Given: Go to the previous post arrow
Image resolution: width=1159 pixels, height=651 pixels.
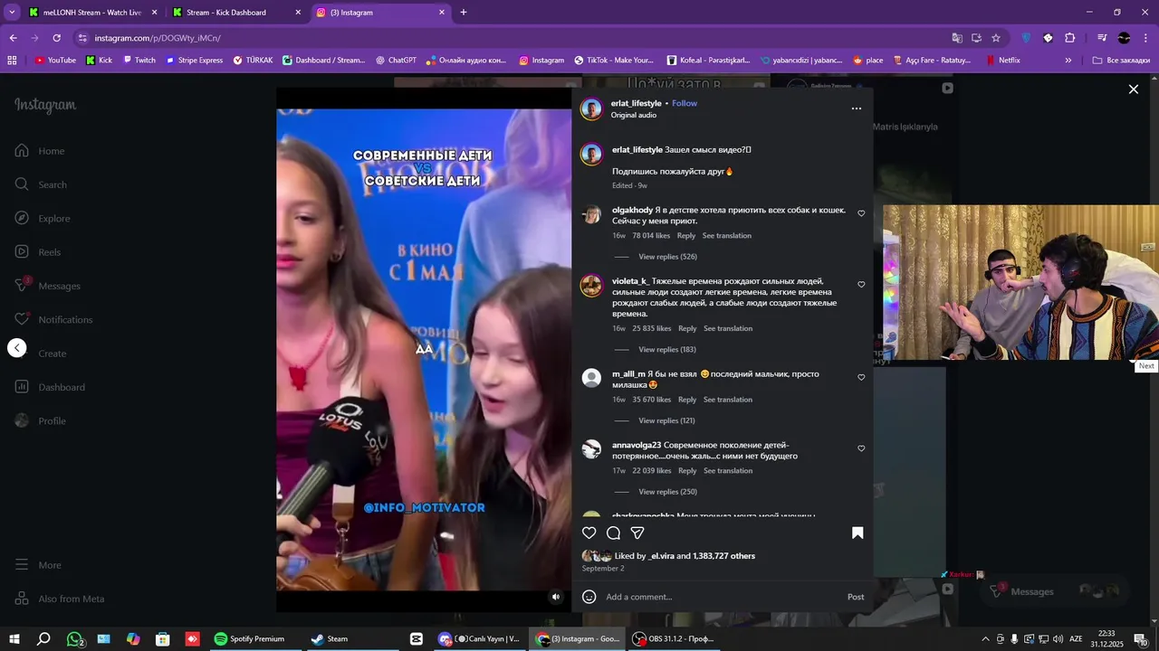Looking at the screenshot, I should tap(17, 348).
